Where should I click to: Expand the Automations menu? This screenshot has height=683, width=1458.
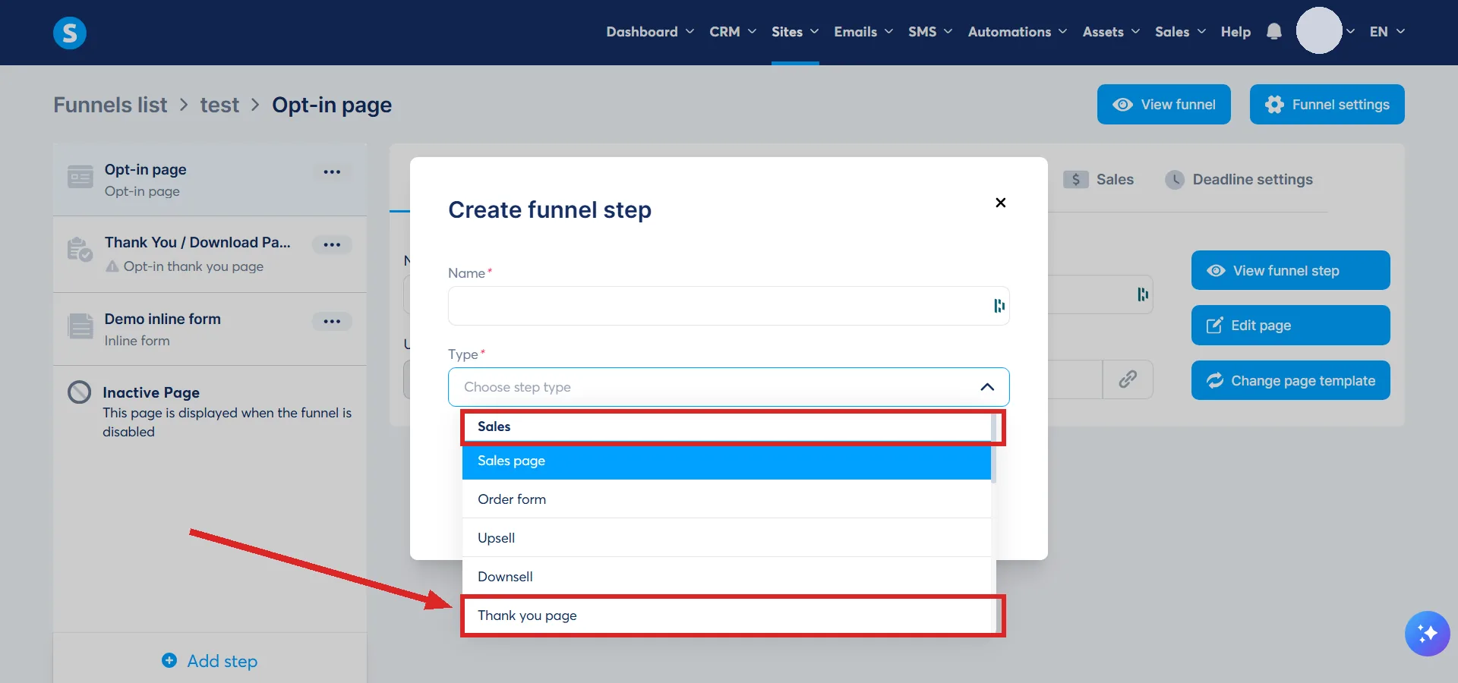pyautogui.click(x=1018, y=32)
